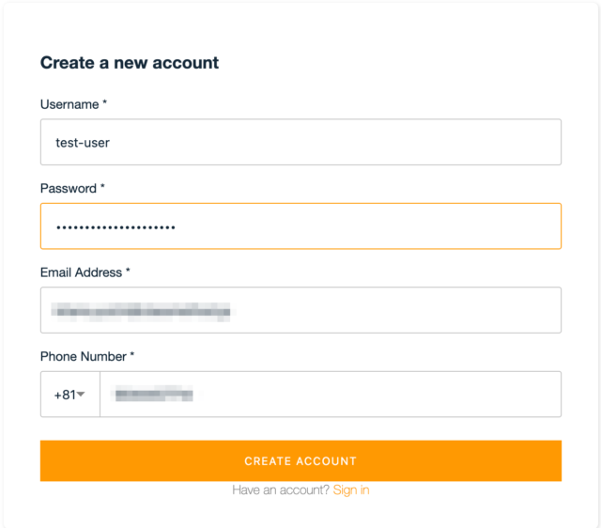
Task: Click the "+81" country code text
Action: (65, 395)
